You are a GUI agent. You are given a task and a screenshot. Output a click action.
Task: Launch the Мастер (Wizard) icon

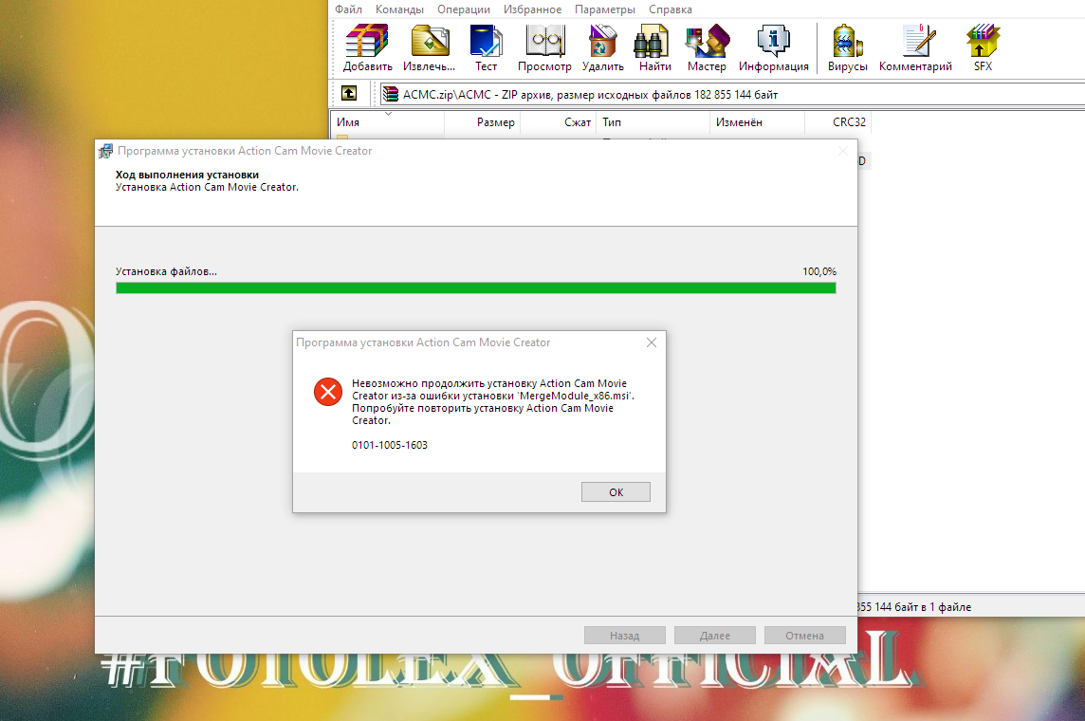707,48
